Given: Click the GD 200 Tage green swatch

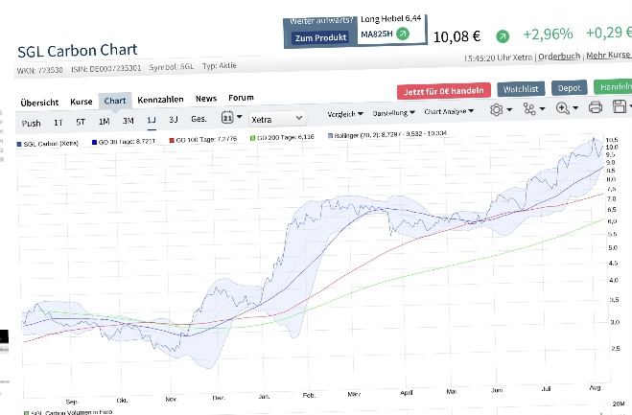Looking at the screenshot, I should click(251, 139).
